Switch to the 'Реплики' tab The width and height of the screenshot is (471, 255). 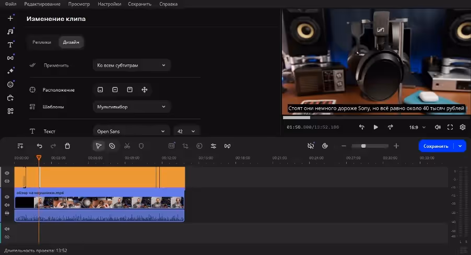click(42, 42)
